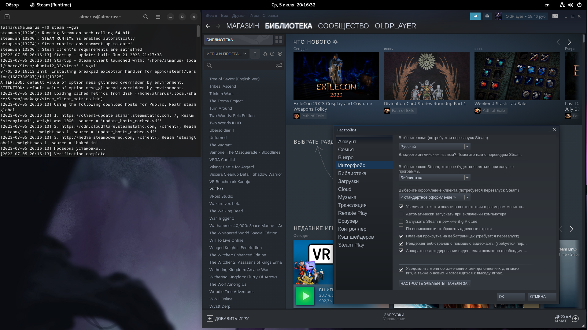
Task: Open the Игры menu
Action: tap(254, 16)
